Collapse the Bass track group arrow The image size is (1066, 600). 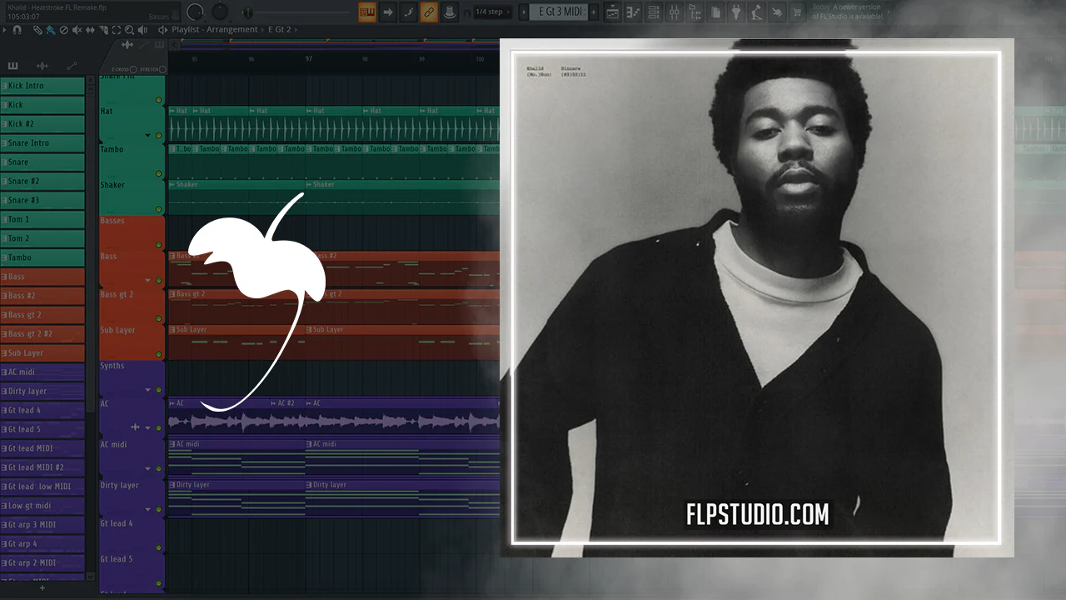point(148,281)
